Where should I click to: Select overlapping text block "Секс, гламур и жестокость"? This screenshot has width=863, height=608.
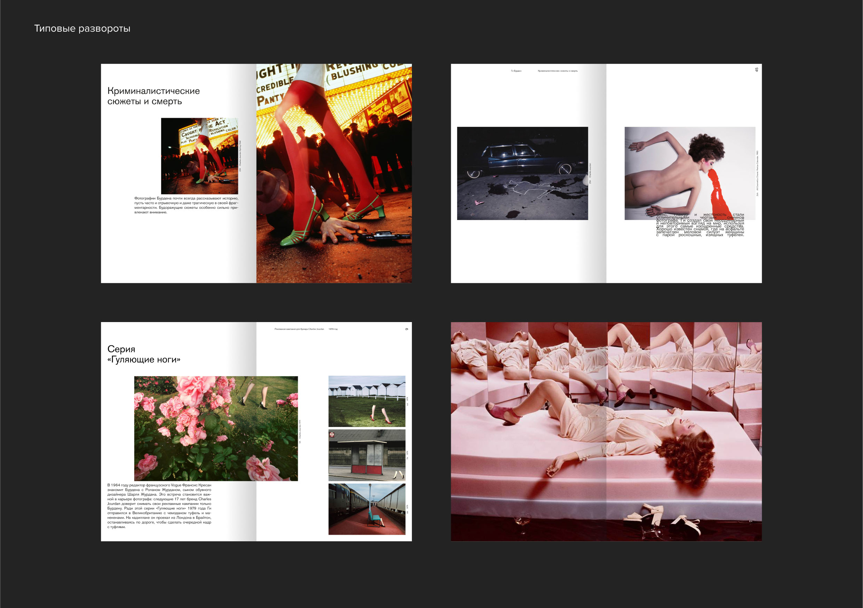pyautogui.click(x=700, y=225)
